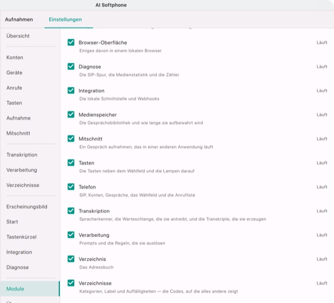Select Integration in the sidebar
The image size is (334, 303).
[x=19, y=252]
